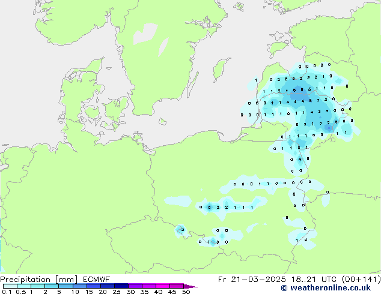The image size is (381, 294).
Task: Click the 0.1–0.5 mm legend swatch
Action: point(10,286)
